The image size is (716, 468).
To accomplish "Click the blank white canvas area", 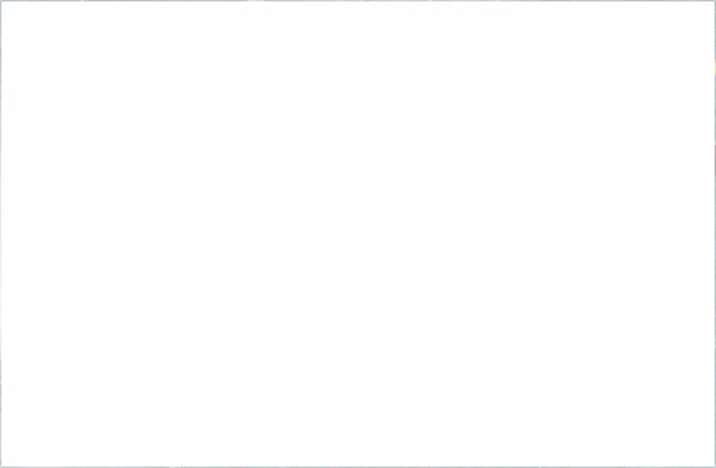I will pyautogui.click(x=358, y=234).
